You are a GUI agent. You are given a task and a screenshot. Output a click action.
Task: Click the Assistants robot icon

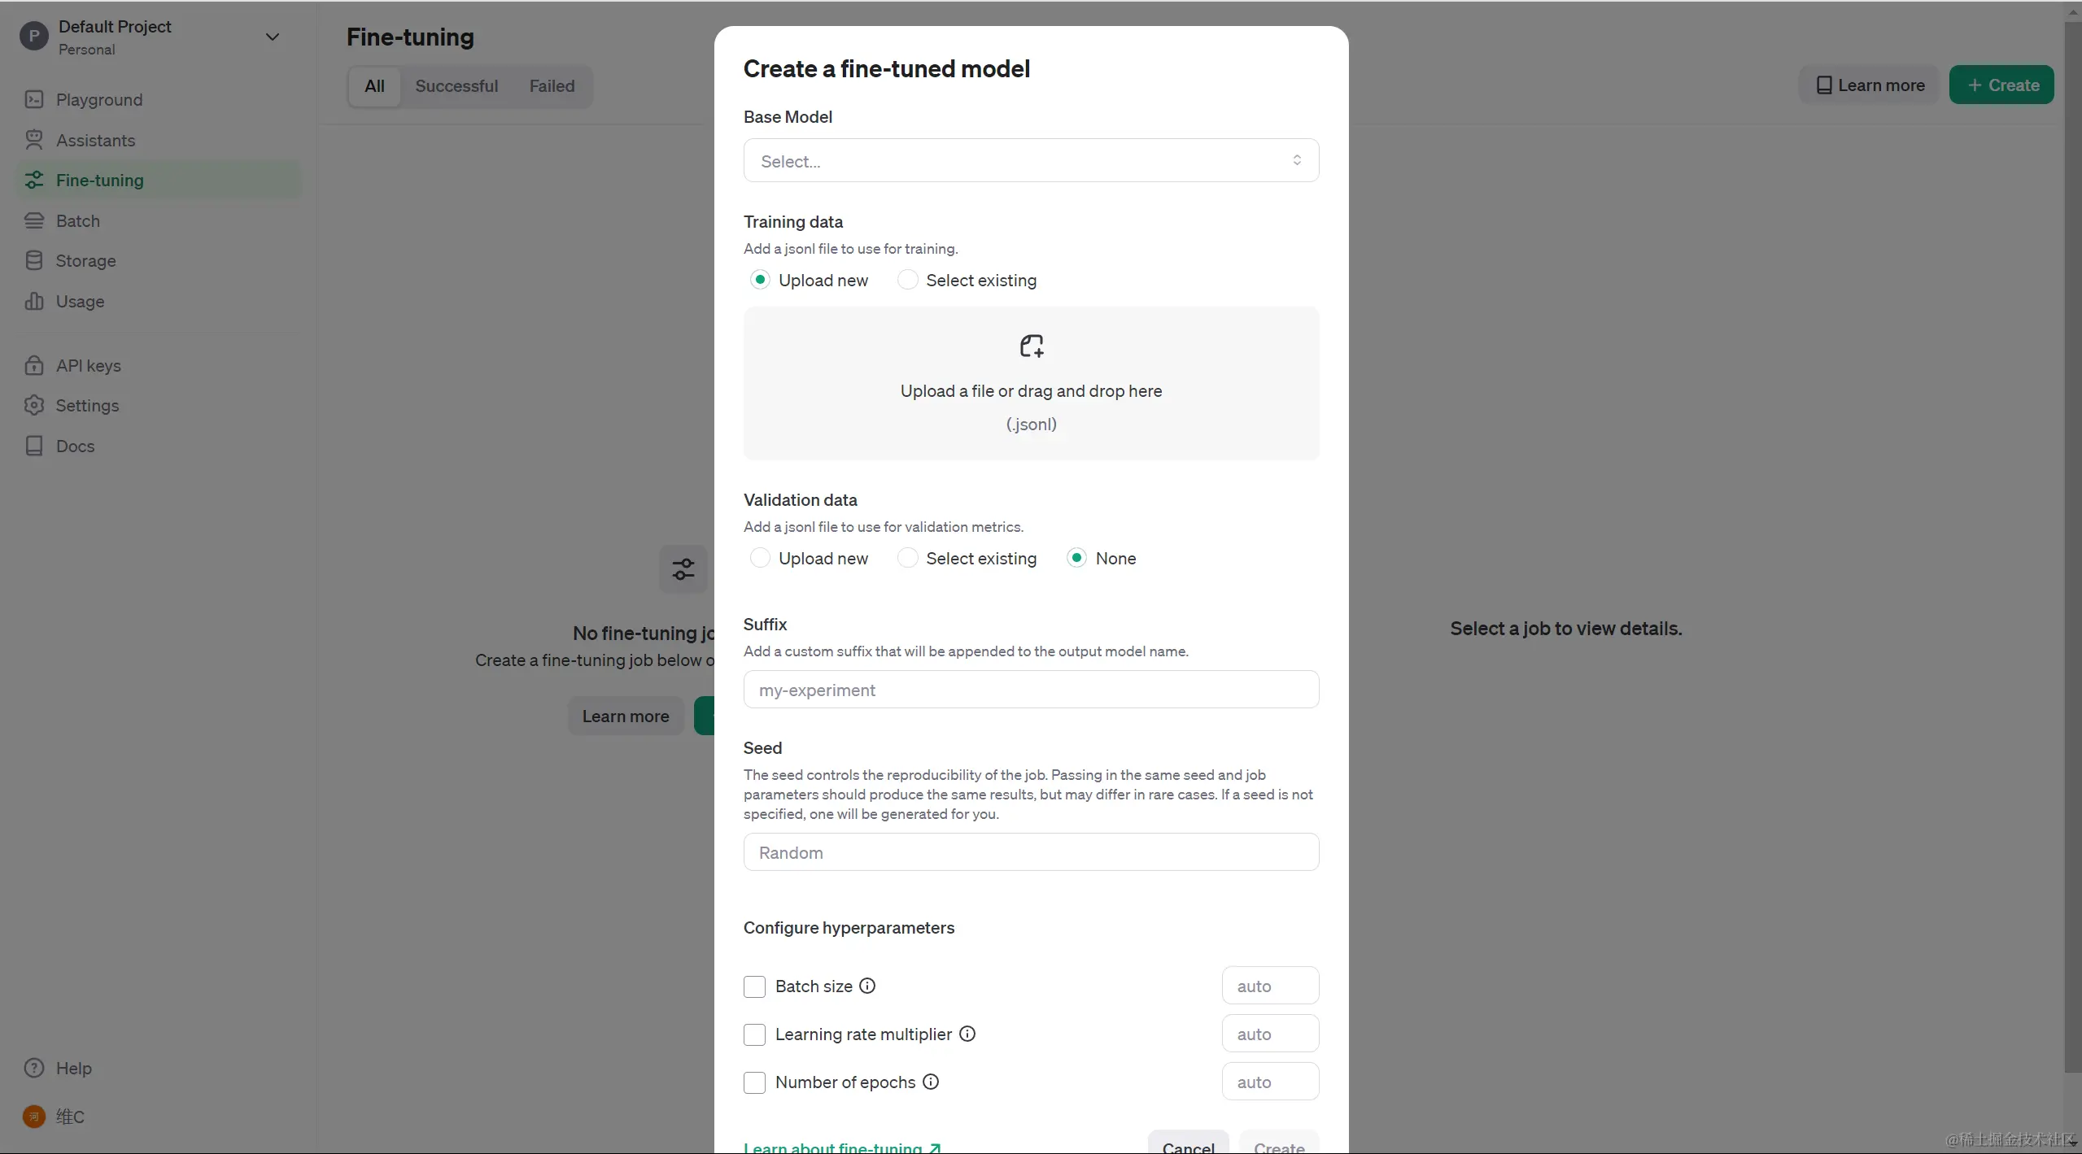pos(33,140)
